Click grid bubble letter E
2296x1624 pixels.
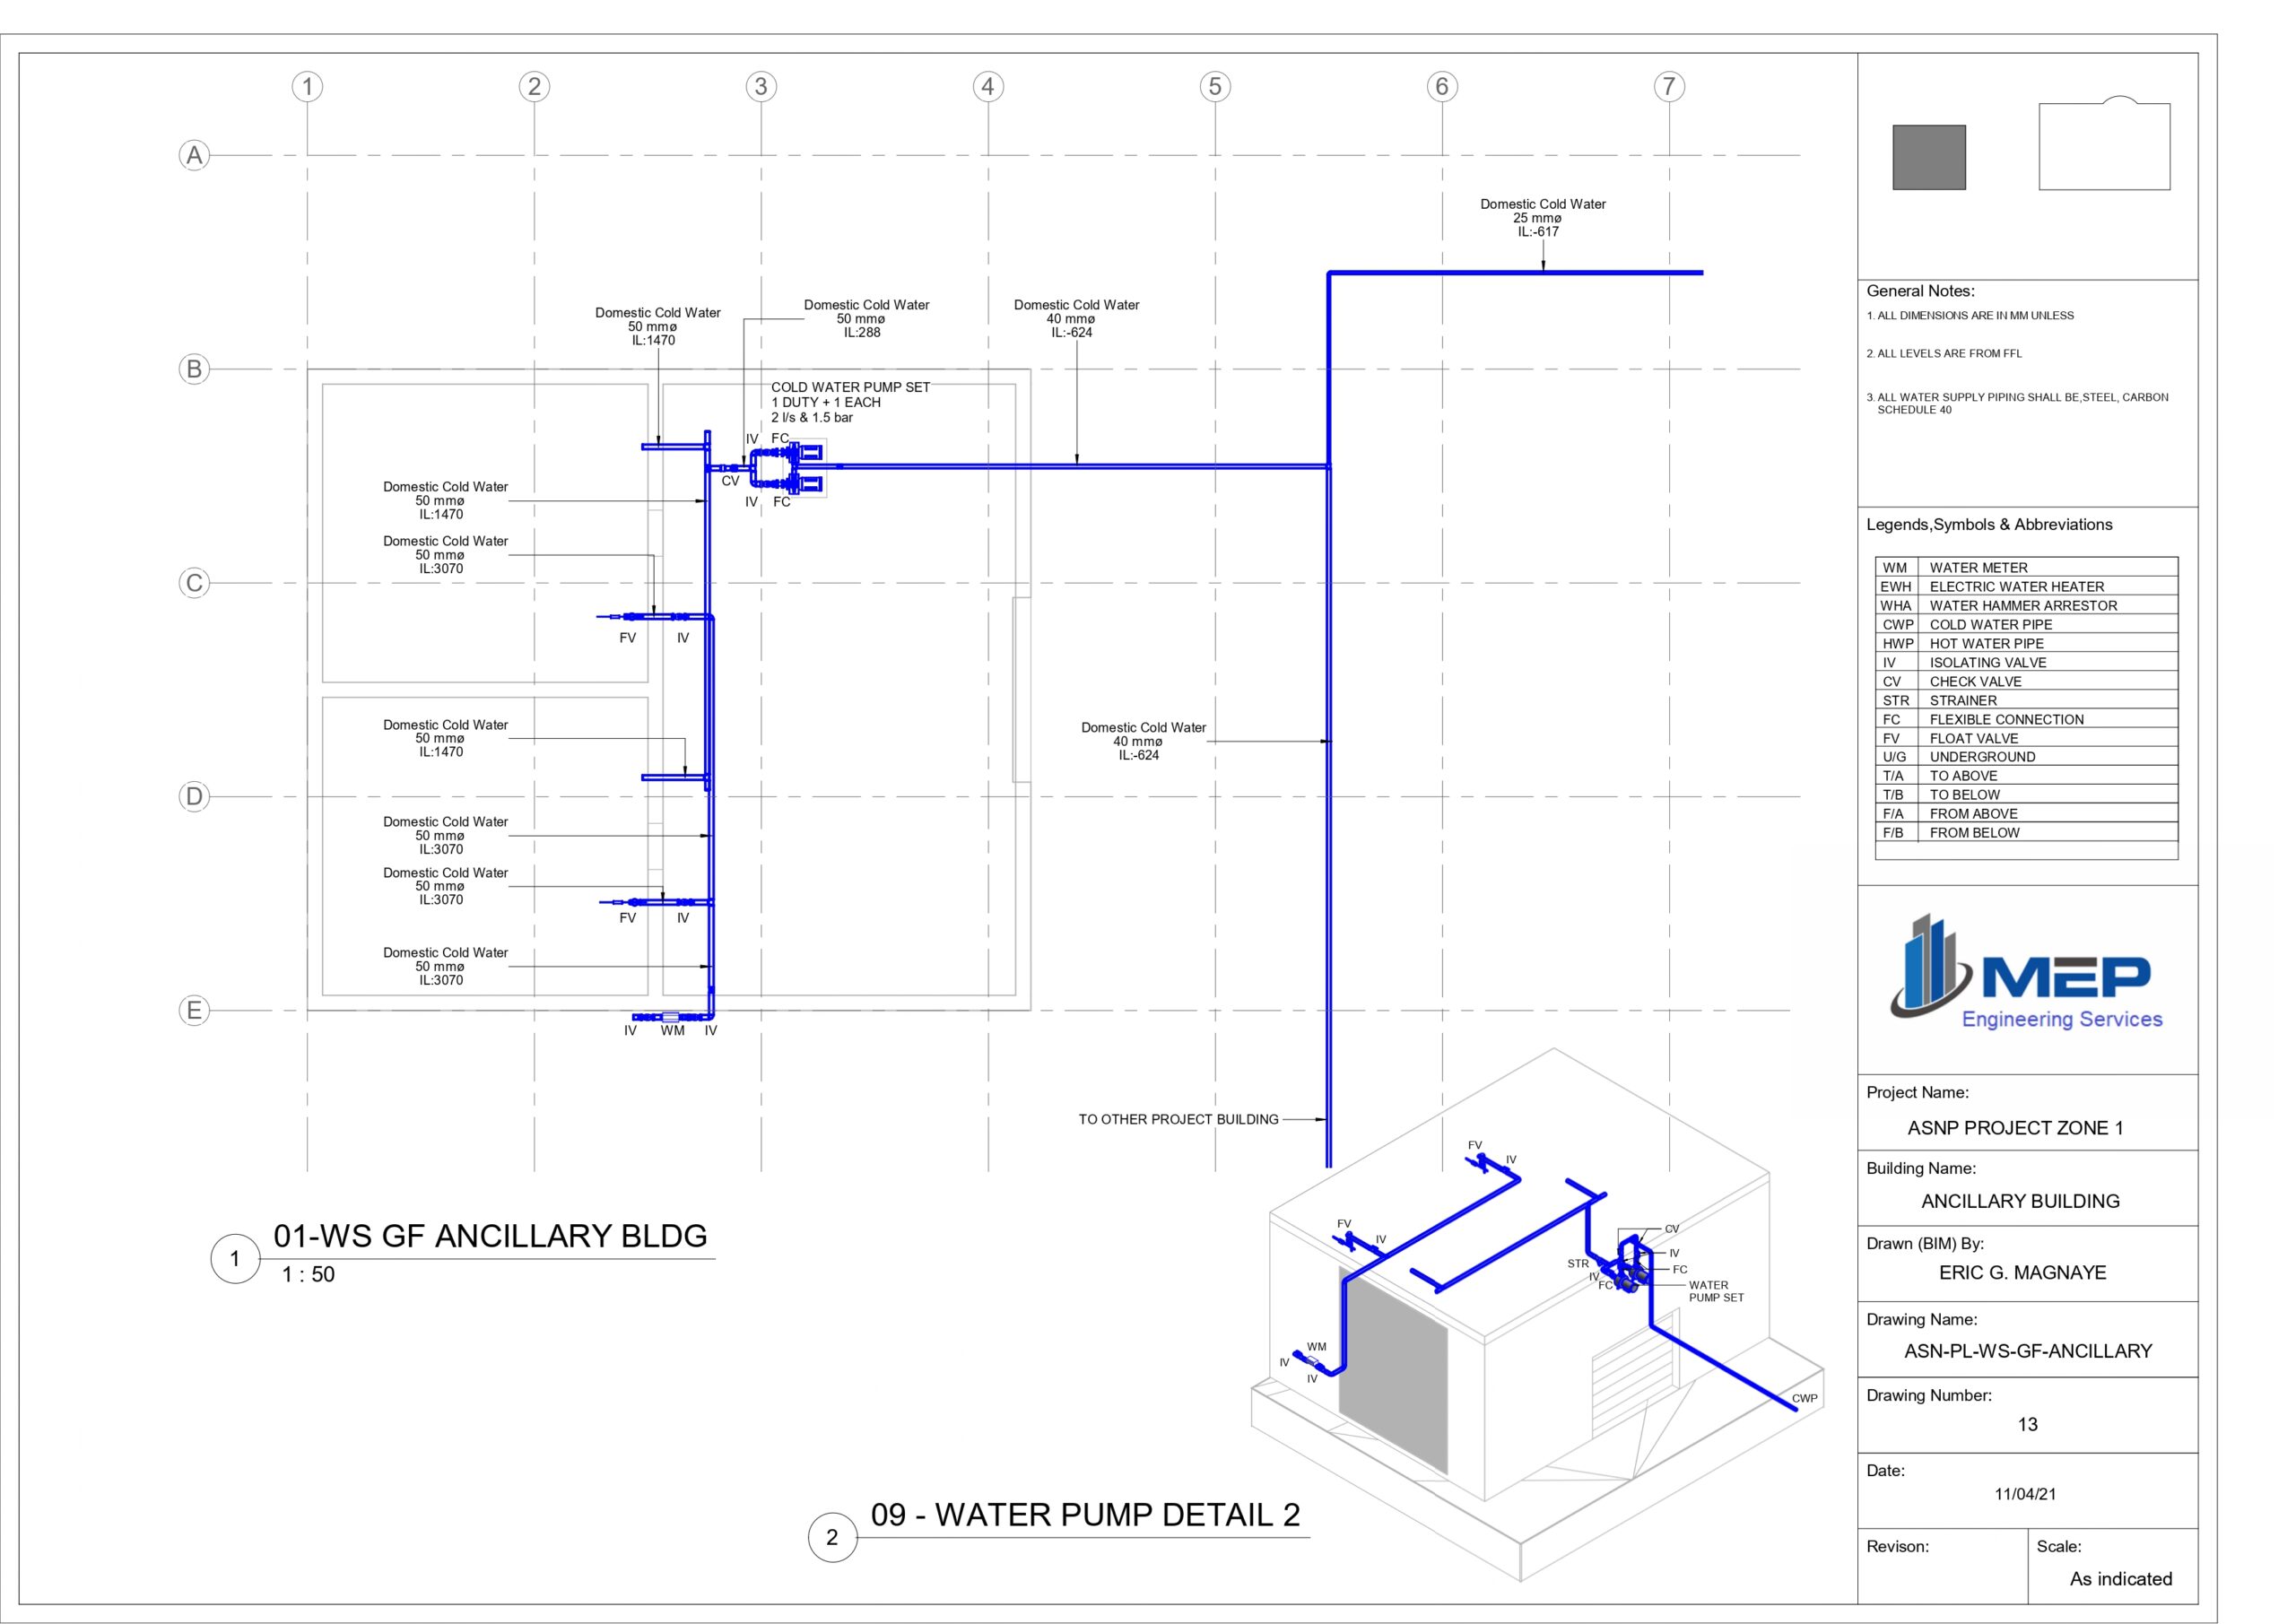tap(194, 1010)
